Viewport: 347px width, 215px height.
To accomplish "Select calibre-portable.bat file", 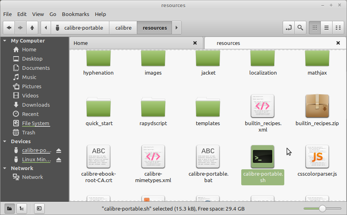I will (x=208, y=164).
